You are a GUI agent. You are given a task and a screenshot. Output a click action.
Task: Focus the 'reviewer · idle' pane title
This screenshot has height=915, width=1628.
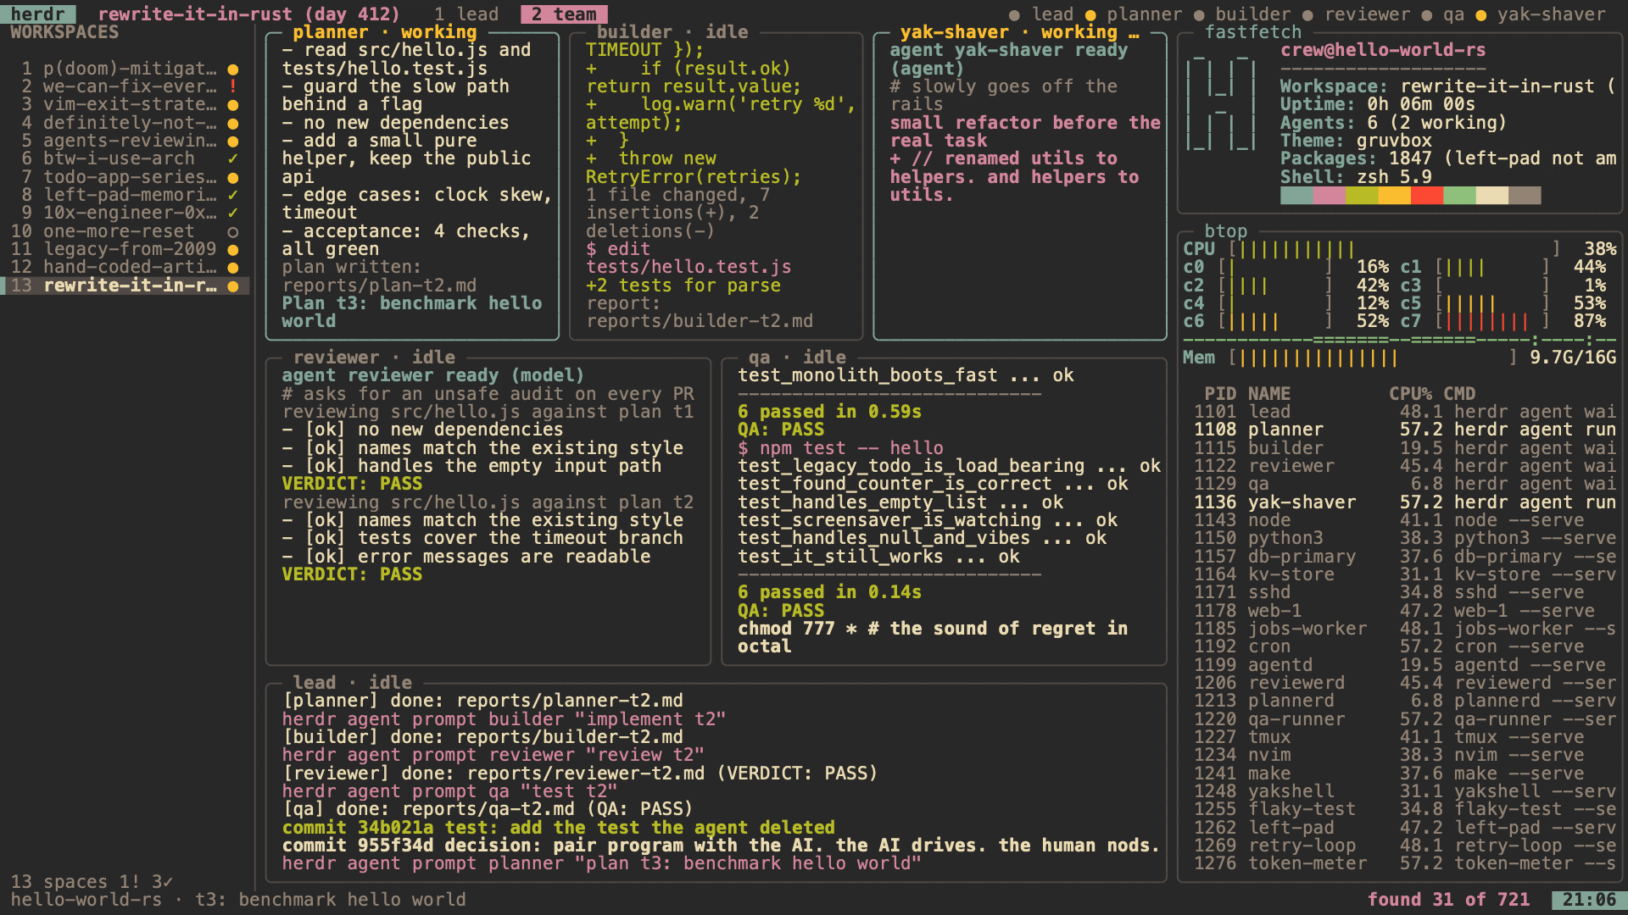[x=374, y=358]
